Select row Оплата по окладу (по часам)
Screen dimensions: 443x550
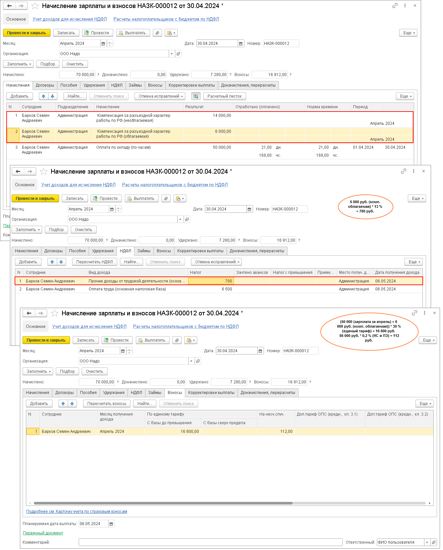click(210, 151)
